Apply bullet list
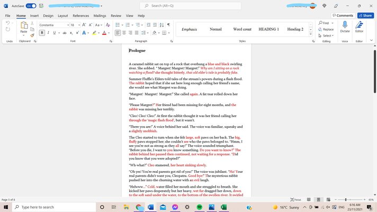Viewport: 377px width, 212px height. pos(118,25)
